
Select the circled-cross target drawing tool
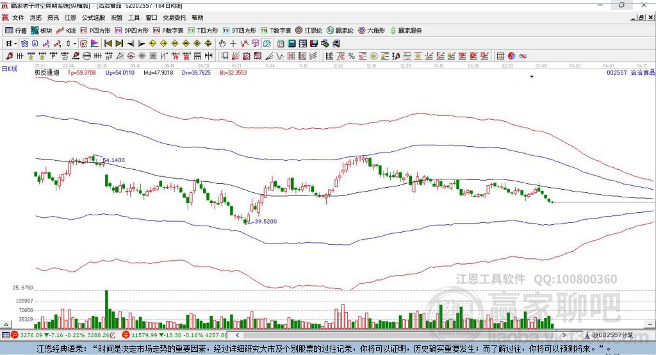pyautogui.click(x=131, y=56)
